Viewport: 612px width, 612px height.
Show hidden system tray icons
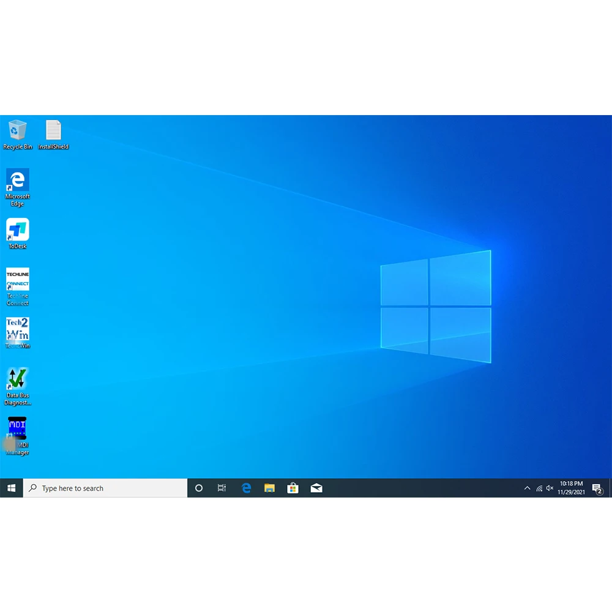527,488
